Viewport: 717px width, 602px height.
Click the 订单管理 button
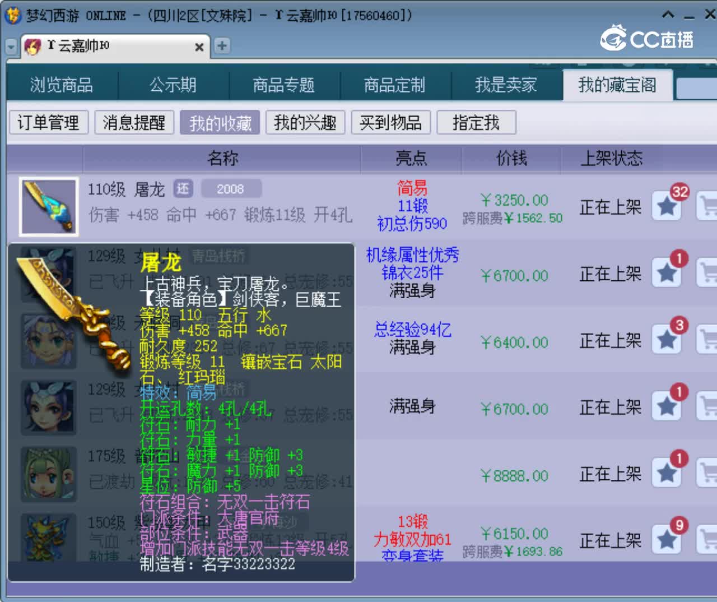pyautogui.click(x=49, y=123)
